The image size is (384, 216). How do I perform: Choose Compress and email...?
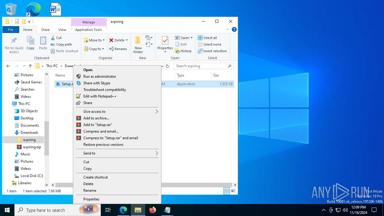pyautogui.click(x=117, y=131)
